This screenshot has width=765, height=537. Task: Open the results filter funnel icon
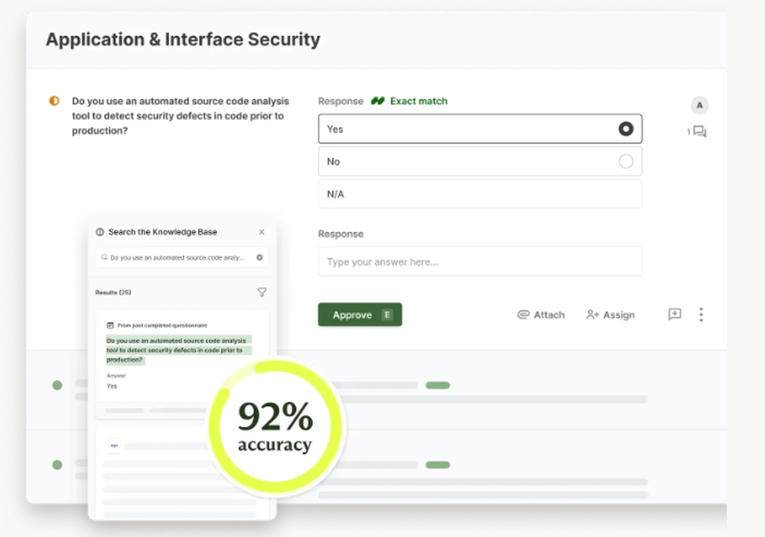point(262,292)
